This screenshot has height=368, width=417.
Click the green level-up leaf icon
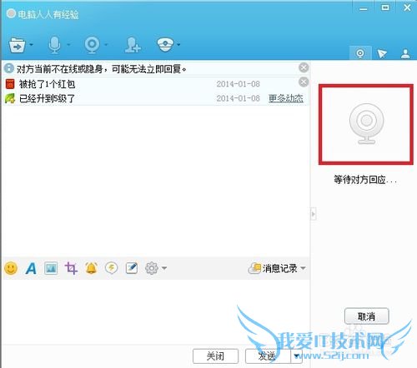(10, 98)
